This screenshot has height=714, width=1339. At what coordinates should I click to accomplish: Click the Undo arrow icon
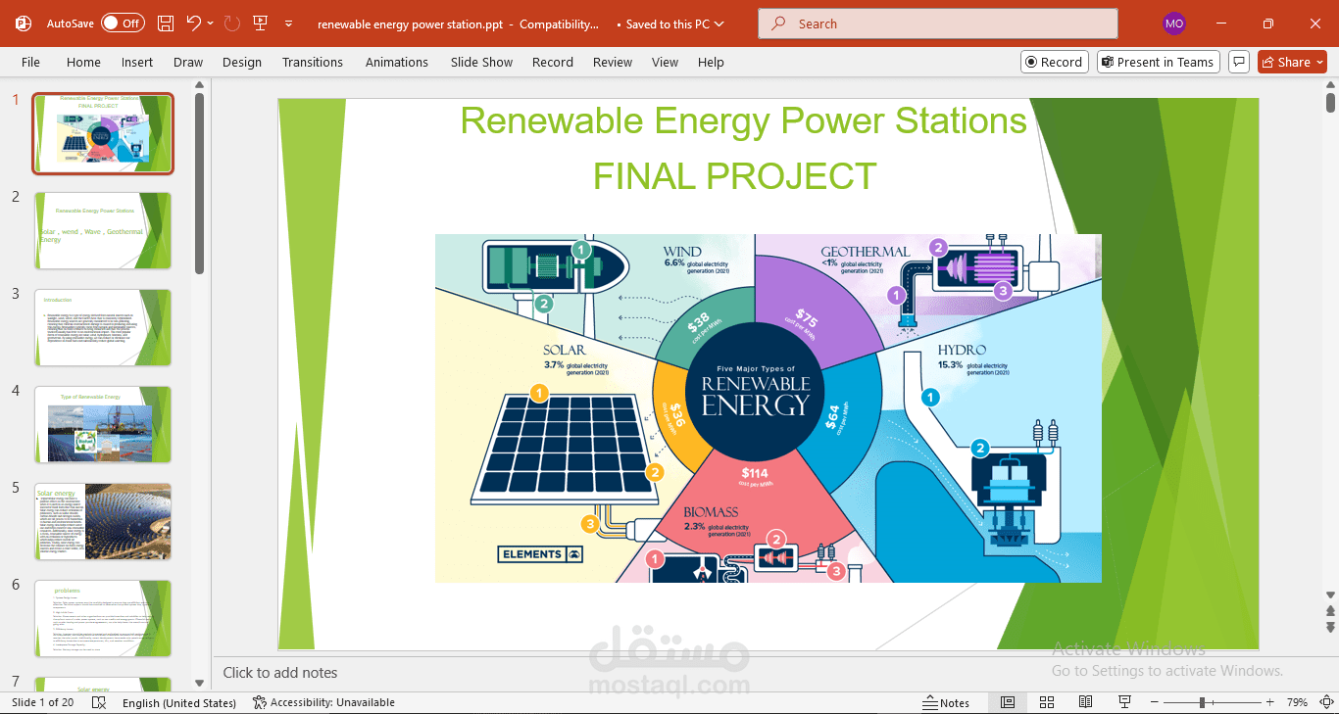[x=194, y=24]
